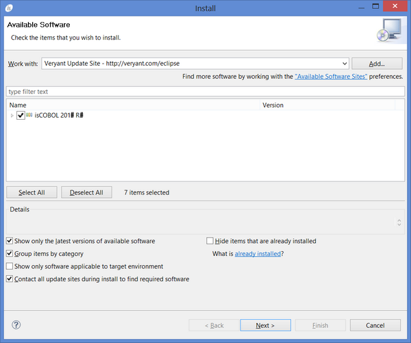Screen dimensions: 411x343
Task: Open the Work with site dropdown
Action: coord(344,63)
